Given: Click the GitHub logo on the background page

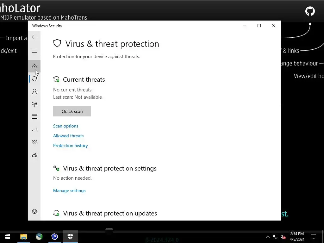Looking at the screenshot, I should pyautogui.click(x=310, y=11).
